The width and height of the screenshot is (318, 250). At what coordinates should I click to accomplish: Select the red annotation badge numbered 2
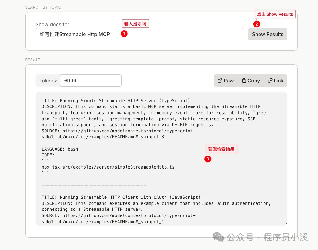pyautogui.click(x=257, y=24)
